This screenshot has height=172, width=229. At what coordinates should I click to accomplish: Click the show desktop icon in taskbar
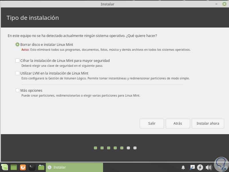[14, 167]
